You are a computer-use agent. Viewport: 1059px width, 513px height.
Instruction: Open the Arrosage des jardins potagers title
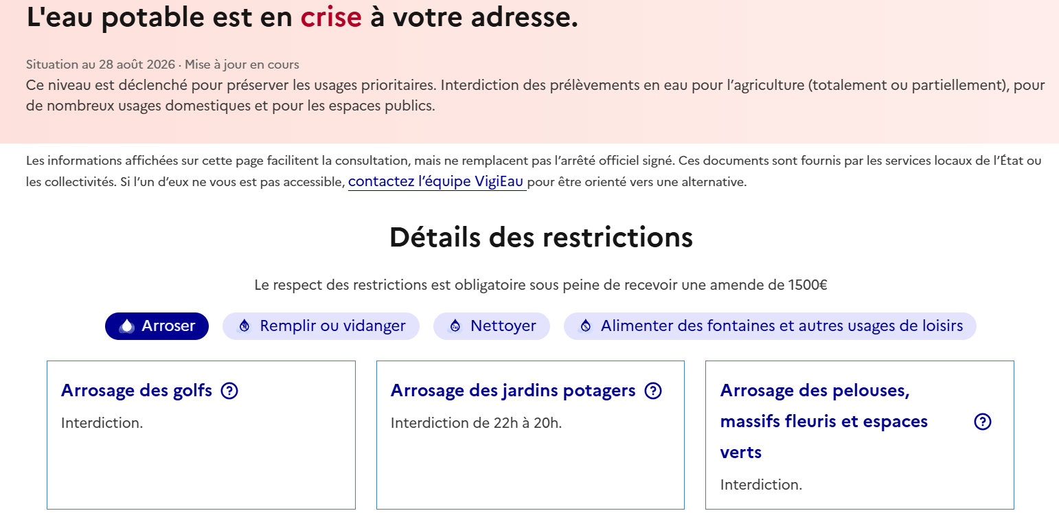click(x=513, y=391)
